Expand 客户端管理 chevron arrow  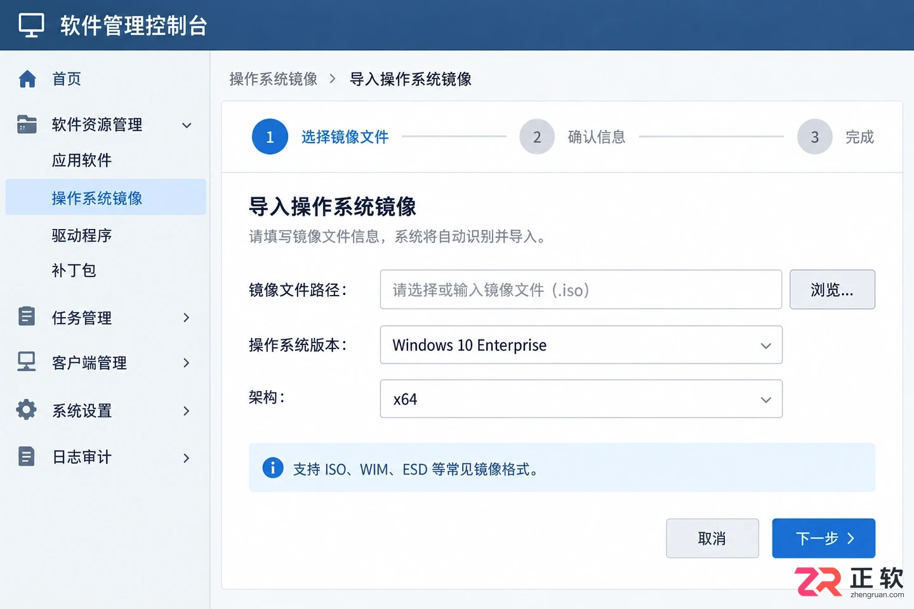point(187,363)
